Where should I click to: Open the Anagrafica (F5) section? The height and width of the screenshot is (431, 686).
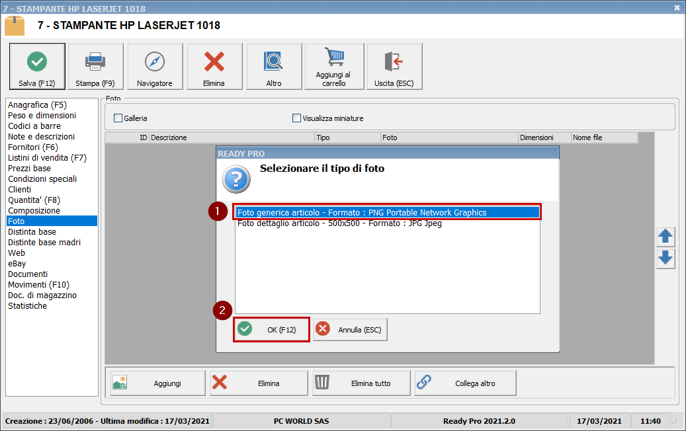(x=37, y=105)
